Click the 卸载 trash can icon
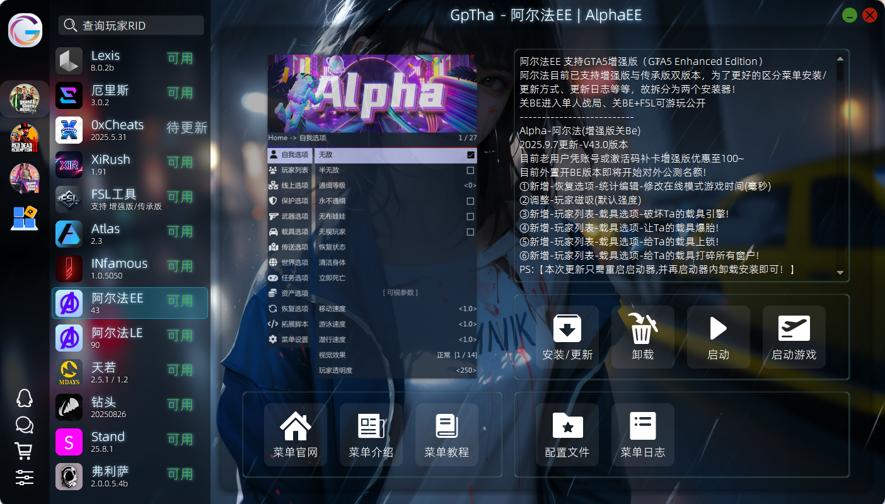 pos(642,328)
